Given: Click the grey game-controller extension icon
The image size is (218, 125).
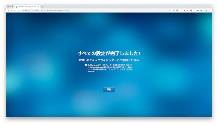Looking at the screenshot, I should (x=174, y=11).
